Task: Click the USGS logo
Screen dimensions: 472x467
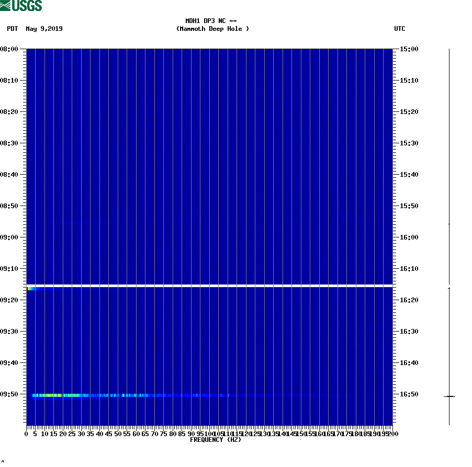Action: (21, 6)
